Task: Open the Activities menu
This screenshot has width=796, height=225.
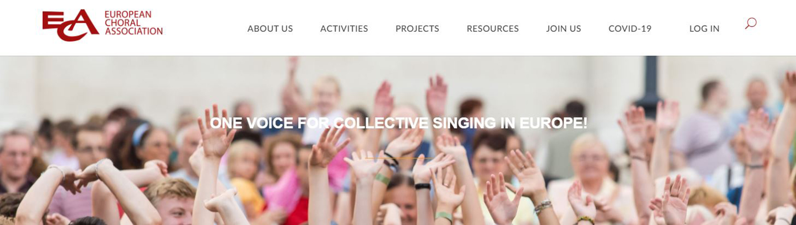Action: click(x=344, y=28)
